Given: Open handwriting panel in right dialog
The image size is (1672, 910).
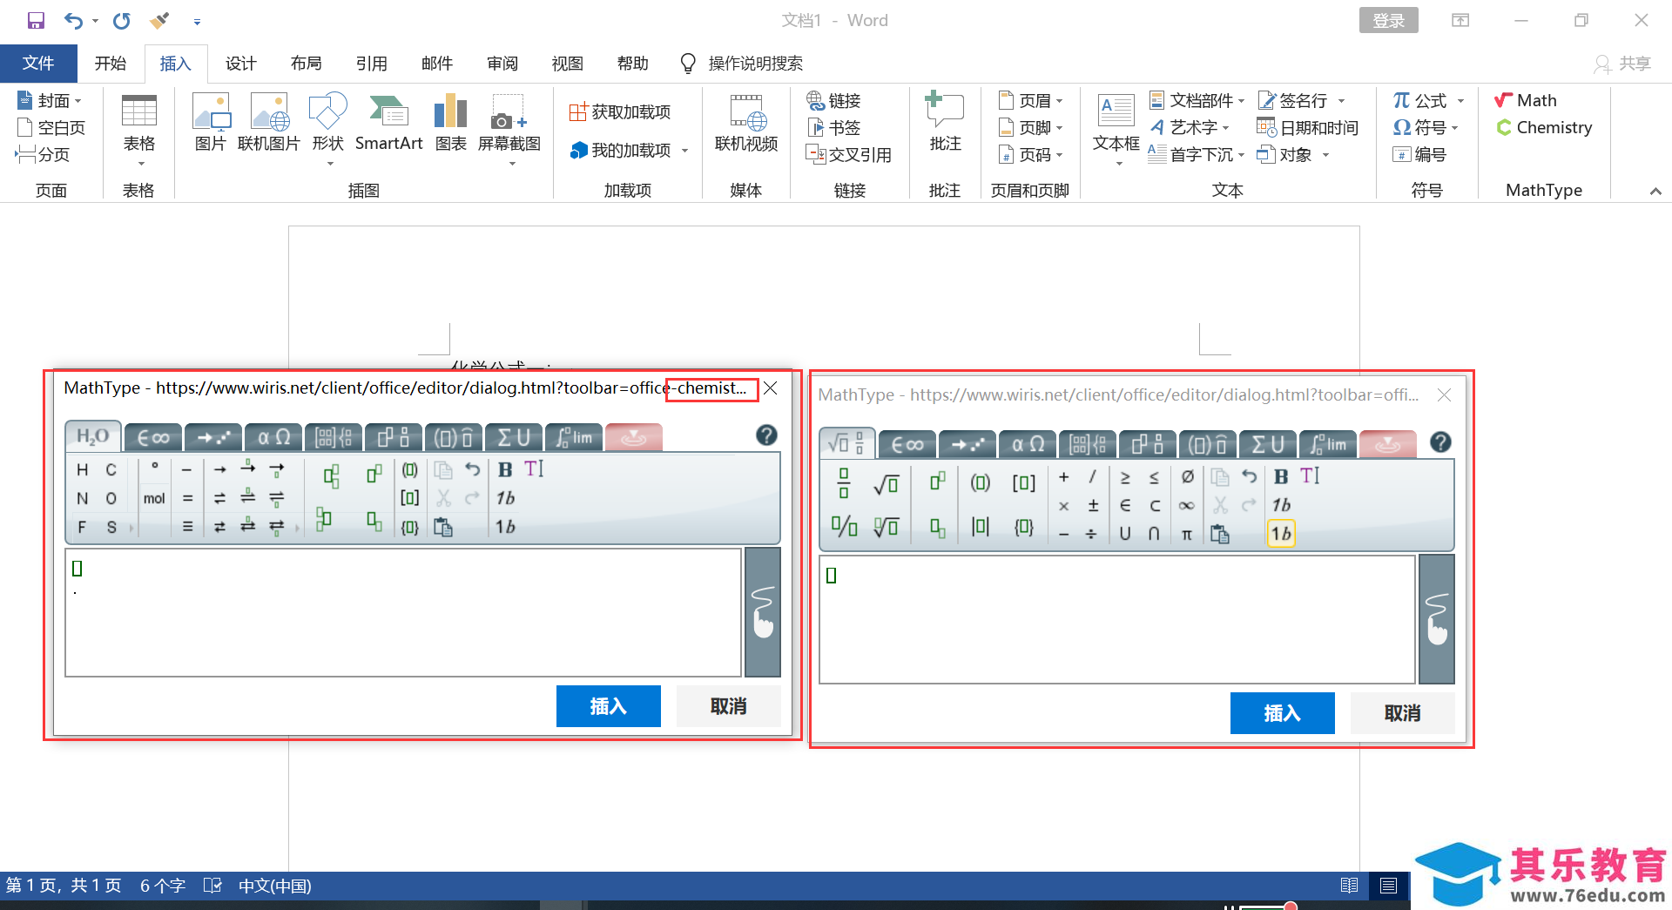Looking at the screenshot, I should (1437, 619).
